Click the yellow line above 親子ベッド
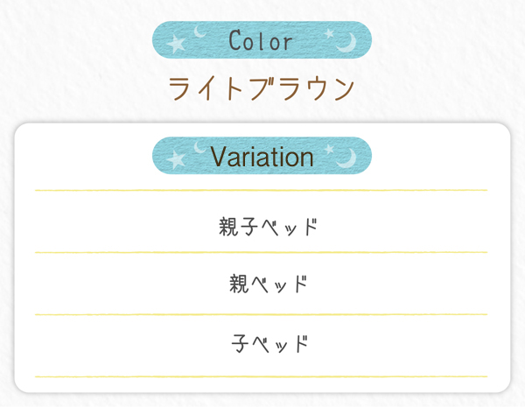 click(x=261, y=190)
